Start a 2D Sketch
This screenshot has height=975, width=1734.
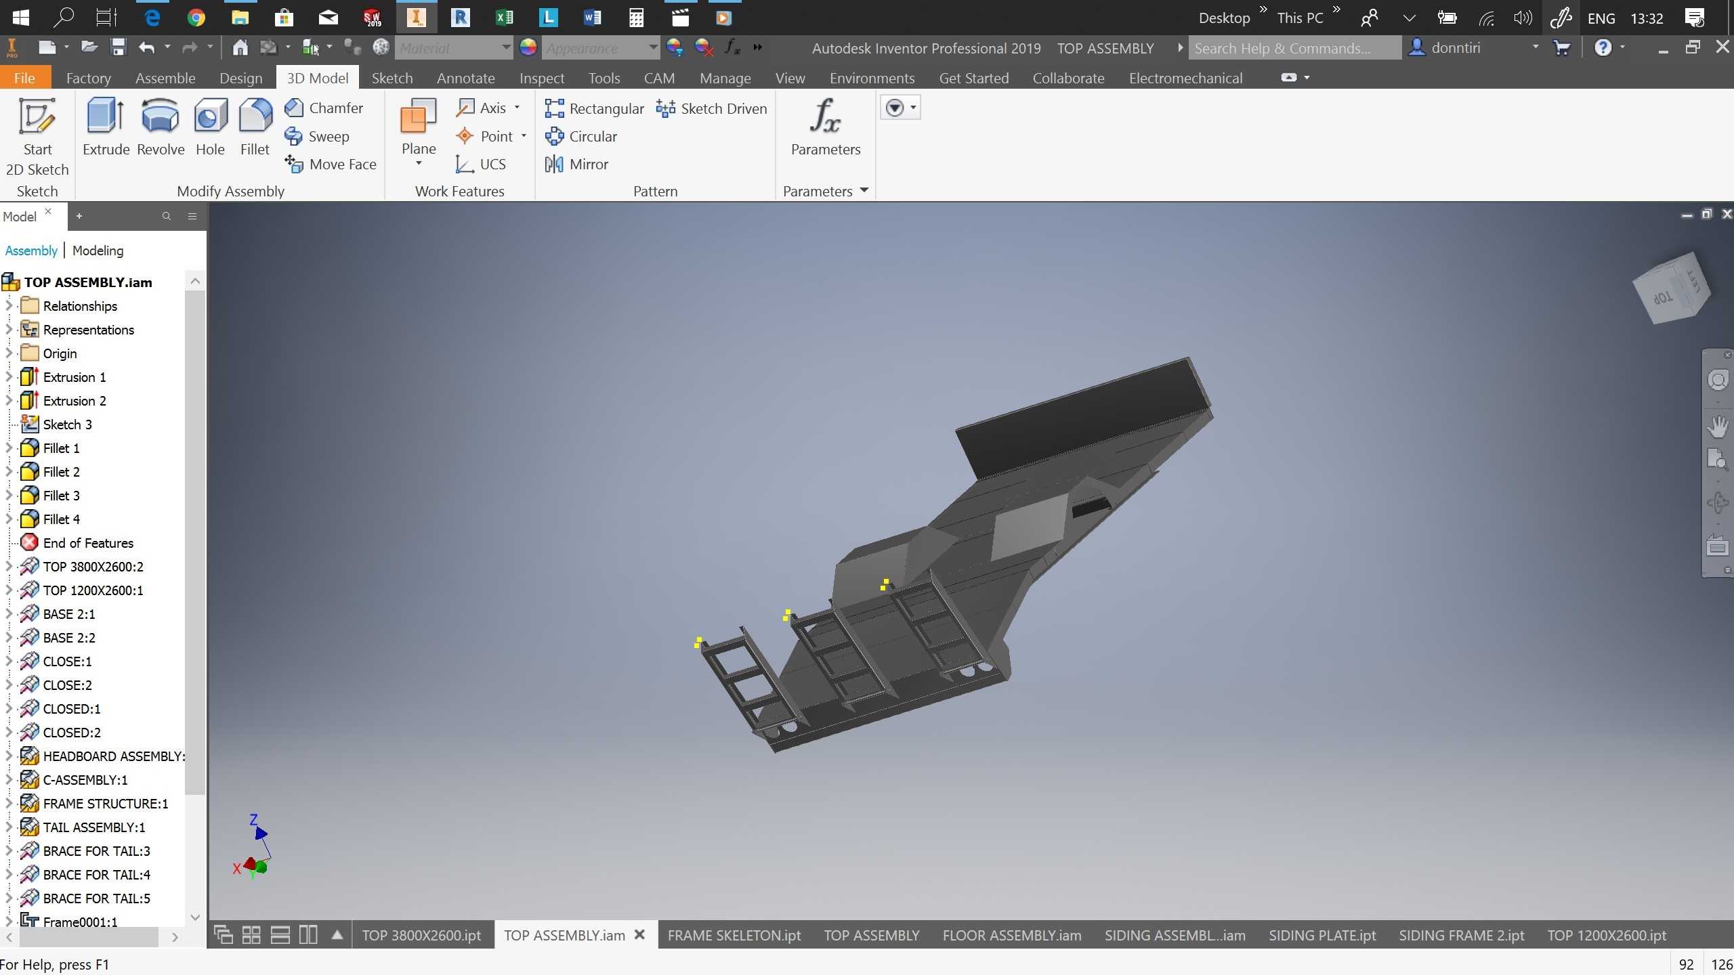[x=37, y=137]
